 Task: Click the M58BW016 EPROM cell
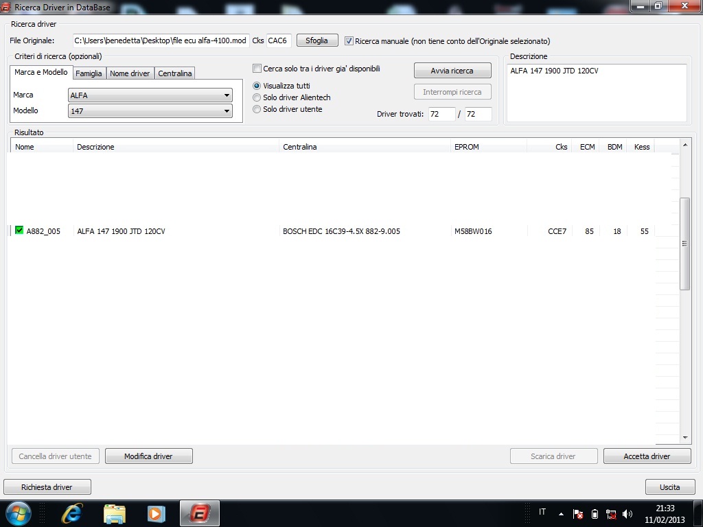click(473, 231)
